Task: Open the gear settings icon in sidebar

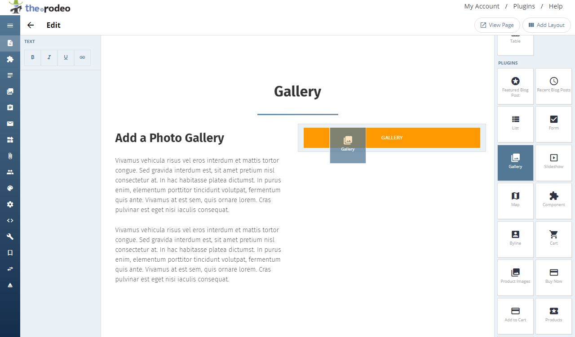Action: pyautogui.click(x=10, y=204)
